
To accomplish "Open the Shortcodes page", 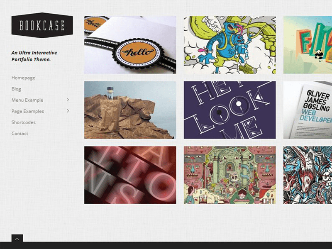I will 24,122.
